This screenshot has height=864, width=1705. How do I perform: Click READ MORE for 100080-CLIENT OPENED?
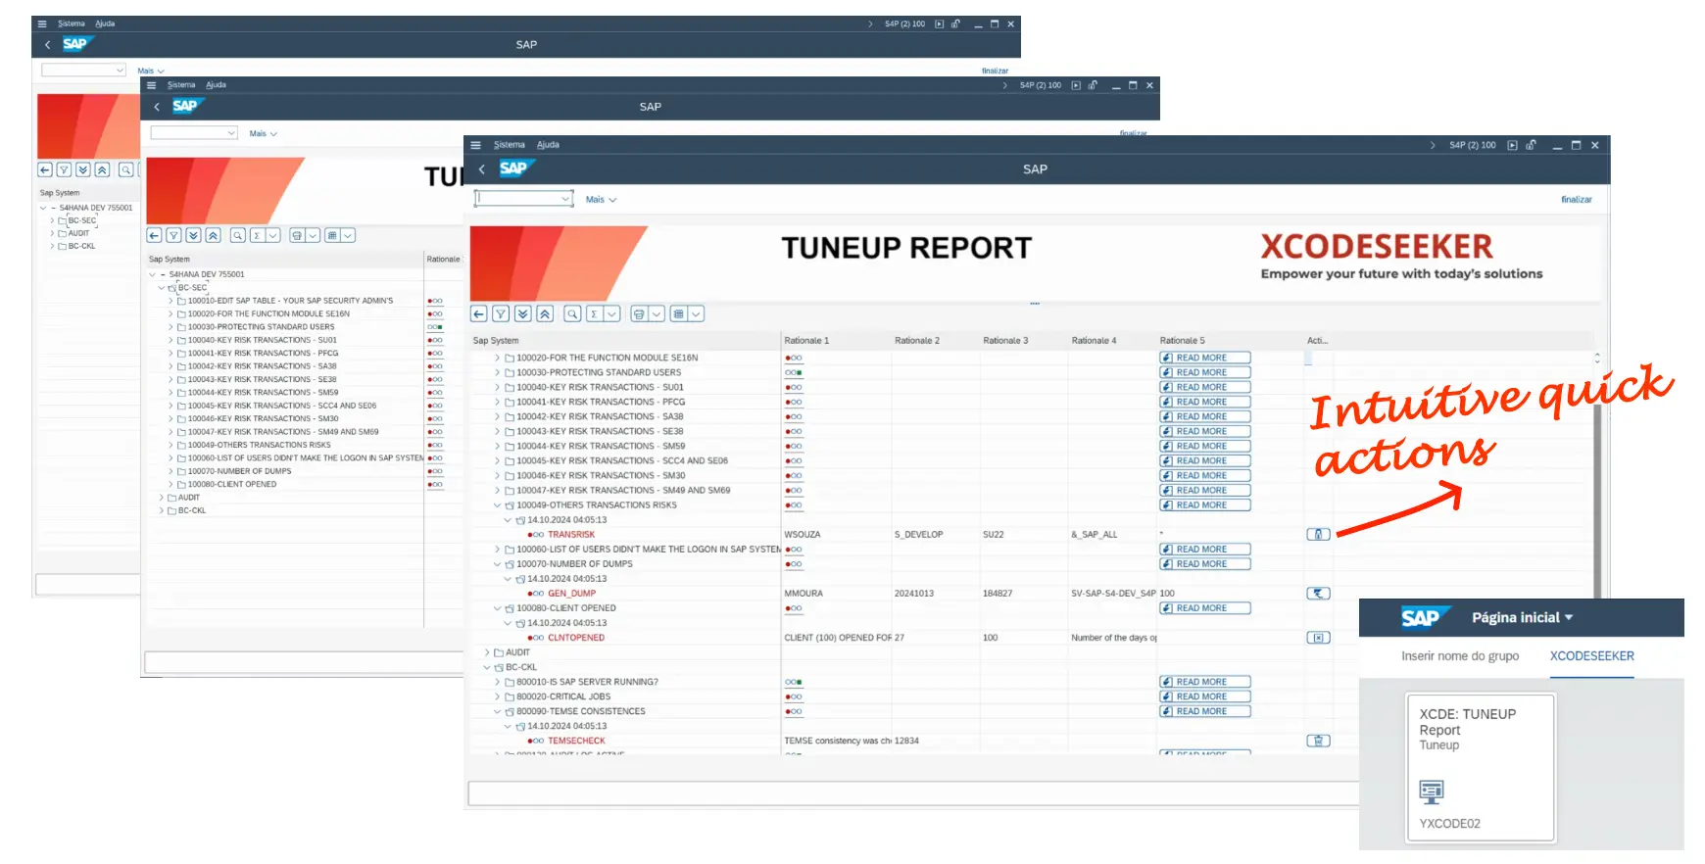click(1205, 608)
